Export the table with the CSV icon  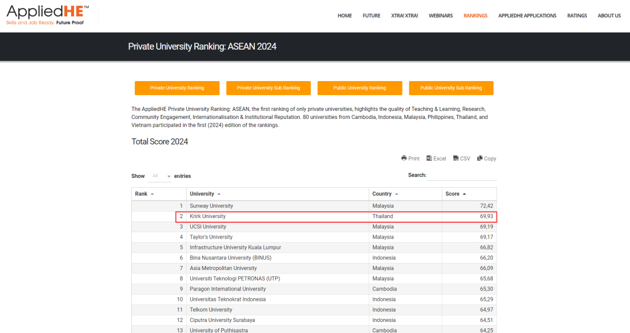pyautogui.click(x=461, y=158)
